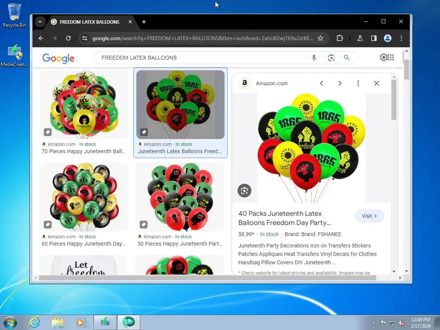Open the Let freedom image thumbnail
This screenshot has width=440, height=330.
pyautogui.click(x=84, y=265)
